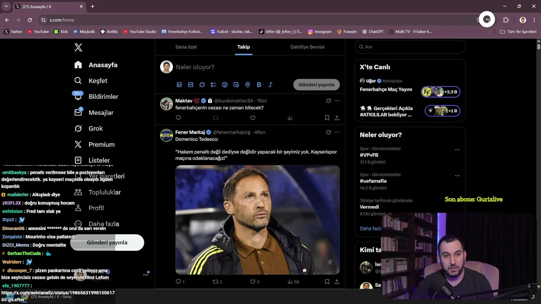Click the Ara search field
Screen dimensions: 541x304
click(x=410, y=47)
